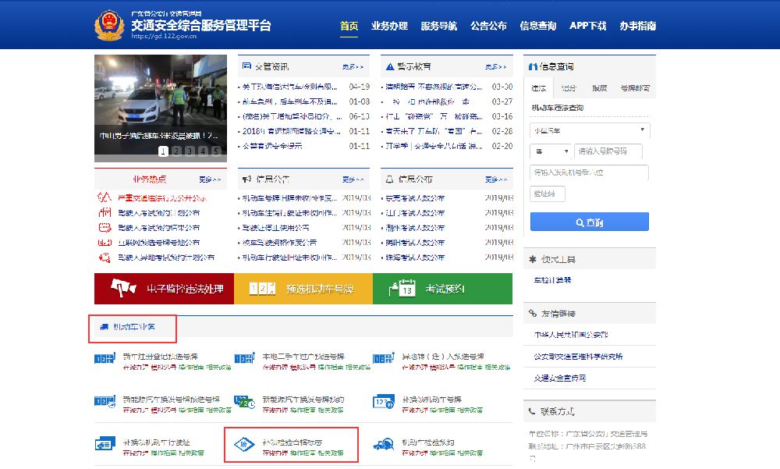The image size is (780, 469).
Task: Click 更多 in the 业务热点 panel
Action: click(x=209, y=179)
